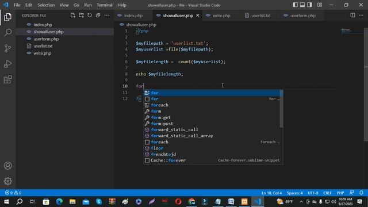Open the Help menu
The image size is (368, 207).
122,5
